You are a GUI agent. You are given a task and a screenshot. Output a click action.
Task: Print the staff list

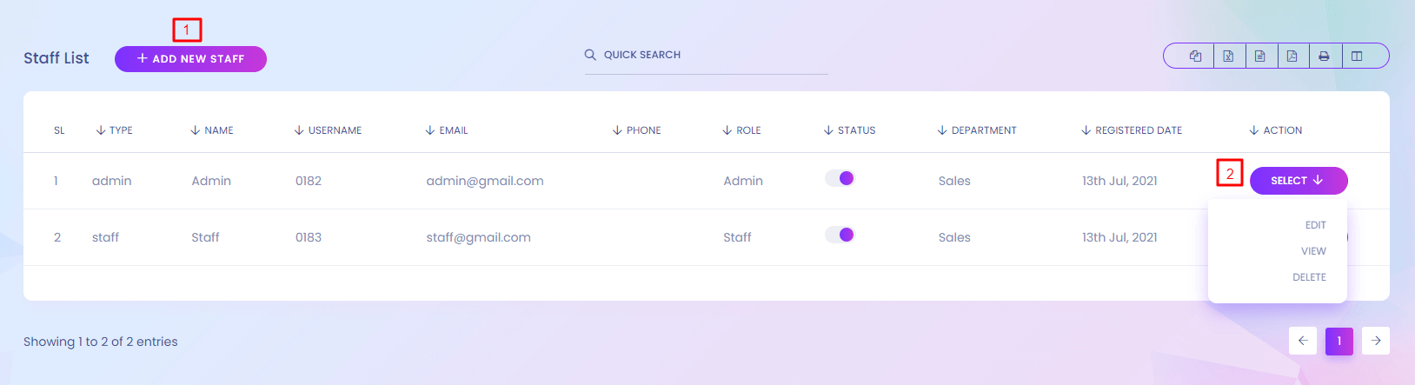click(x=1324, y=56)
